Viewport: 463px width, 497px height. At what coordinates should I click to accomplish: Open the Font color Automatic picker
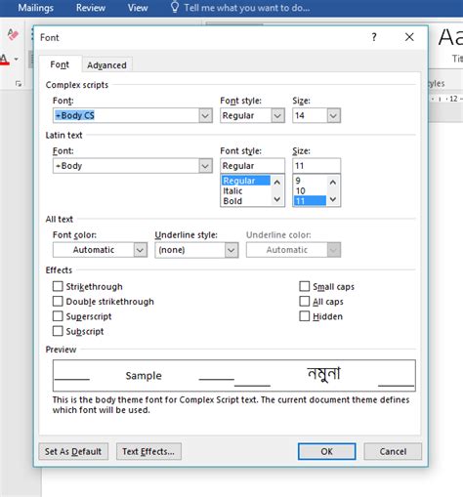pos(100,250)
